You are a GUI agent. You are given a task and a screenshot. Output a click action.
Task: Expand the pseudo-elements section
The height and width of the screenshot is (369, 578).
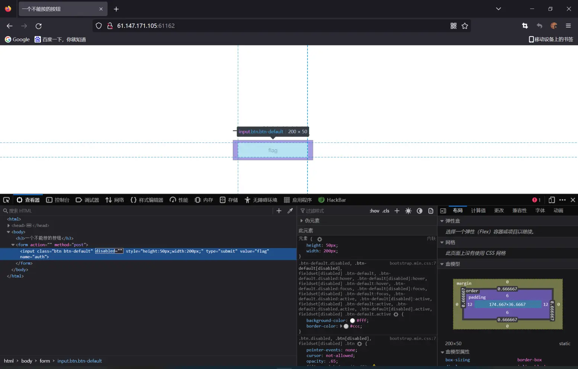302,221
